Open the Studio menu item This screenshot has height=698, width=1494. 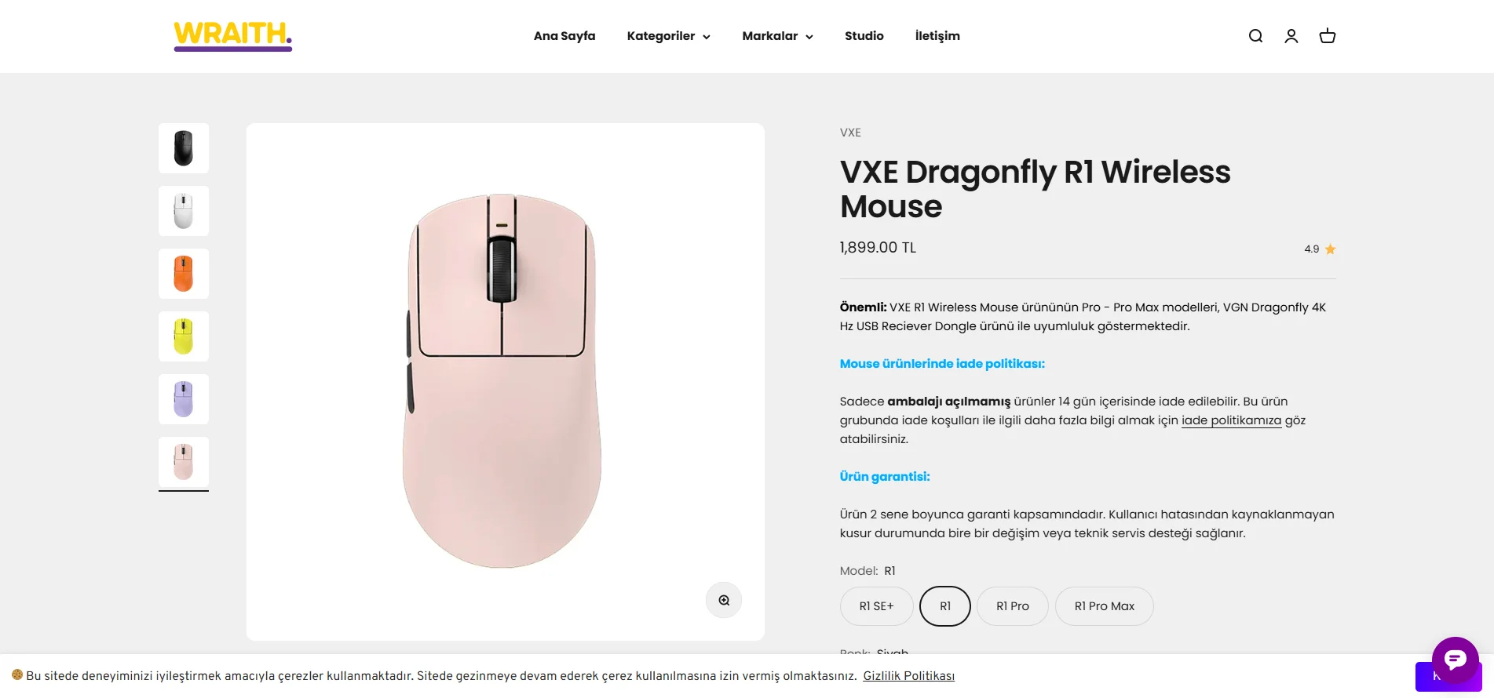click(x=864, y=36)
